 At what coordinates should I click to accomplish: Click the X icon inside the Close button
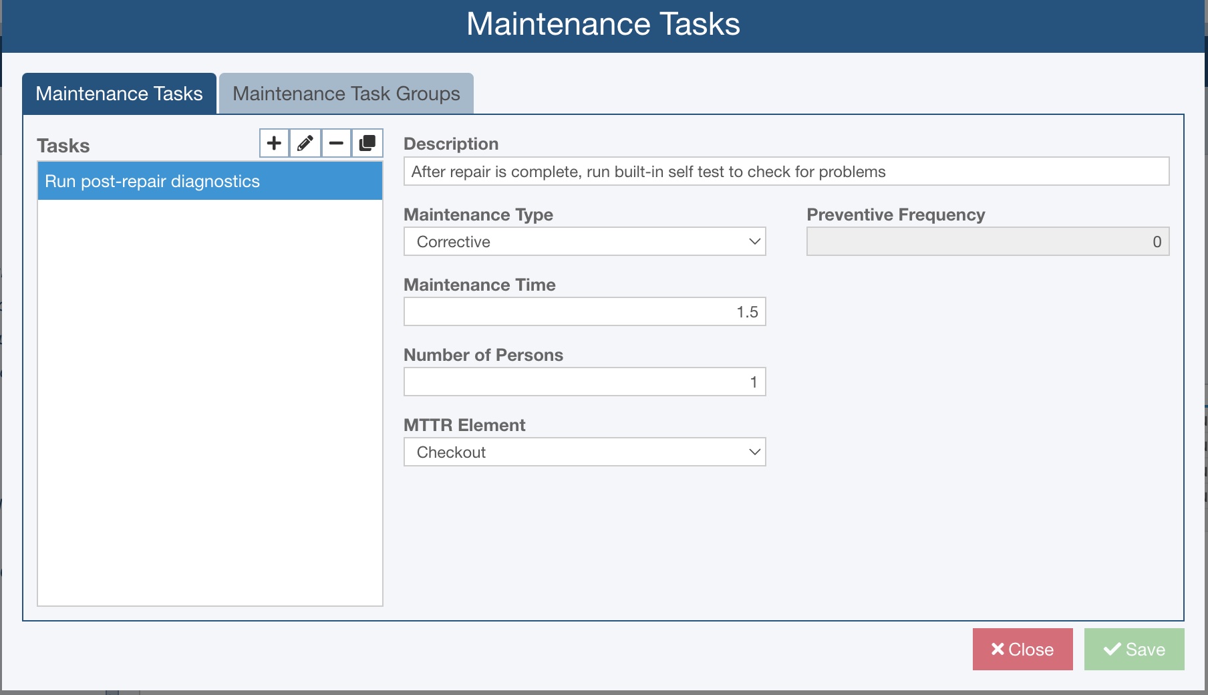tap(997, 649)
